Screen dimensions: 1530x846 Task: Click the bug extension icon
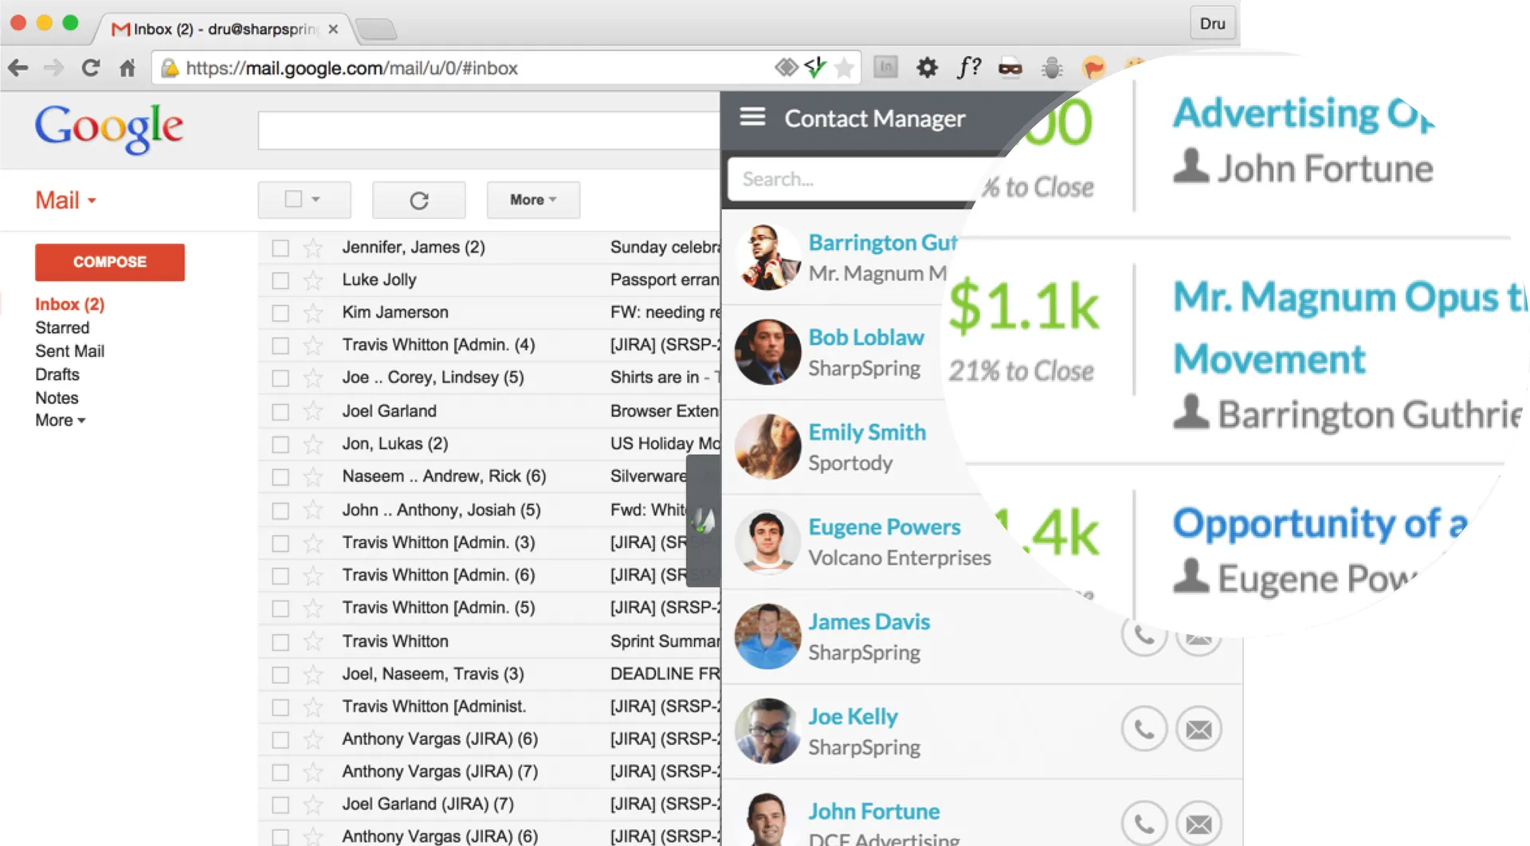[1052, 68]
